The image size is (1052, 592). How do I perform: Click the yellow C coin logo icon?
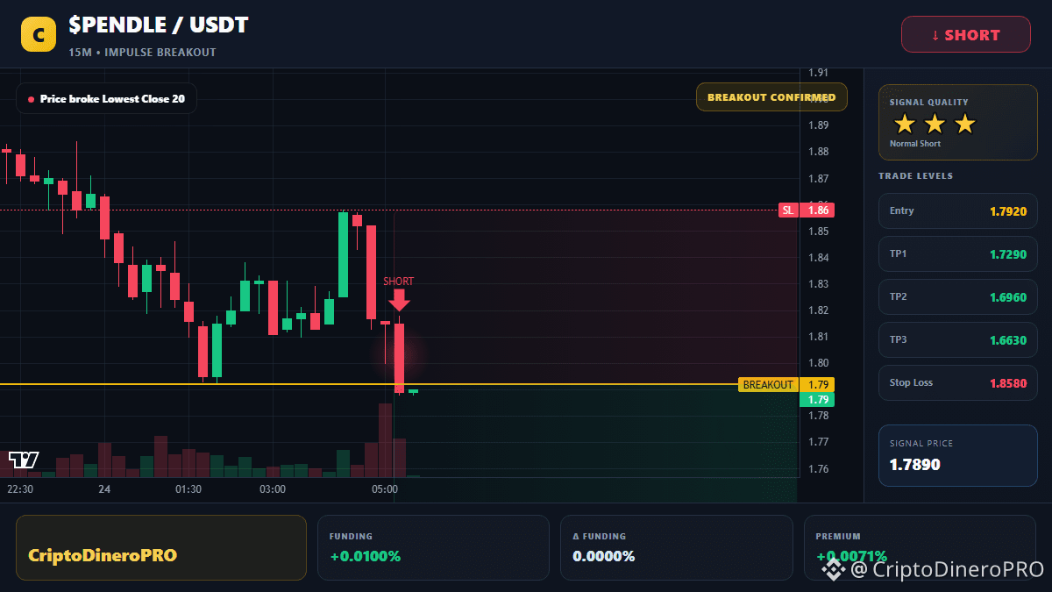pos(39,34)
